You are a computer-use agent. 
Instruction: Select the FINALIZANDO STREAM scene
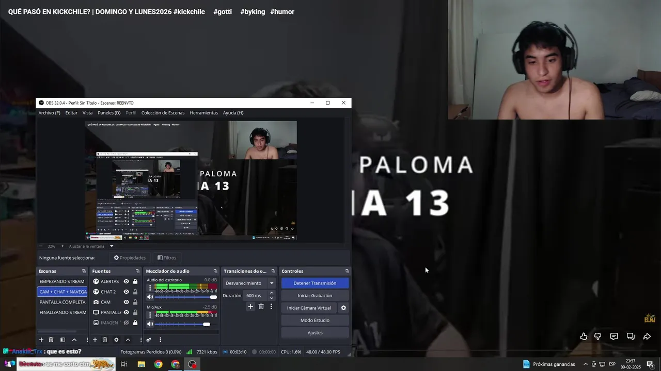[62, 312]
